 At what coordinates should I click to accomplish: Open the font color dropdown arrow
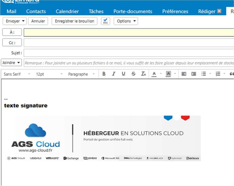161,73
